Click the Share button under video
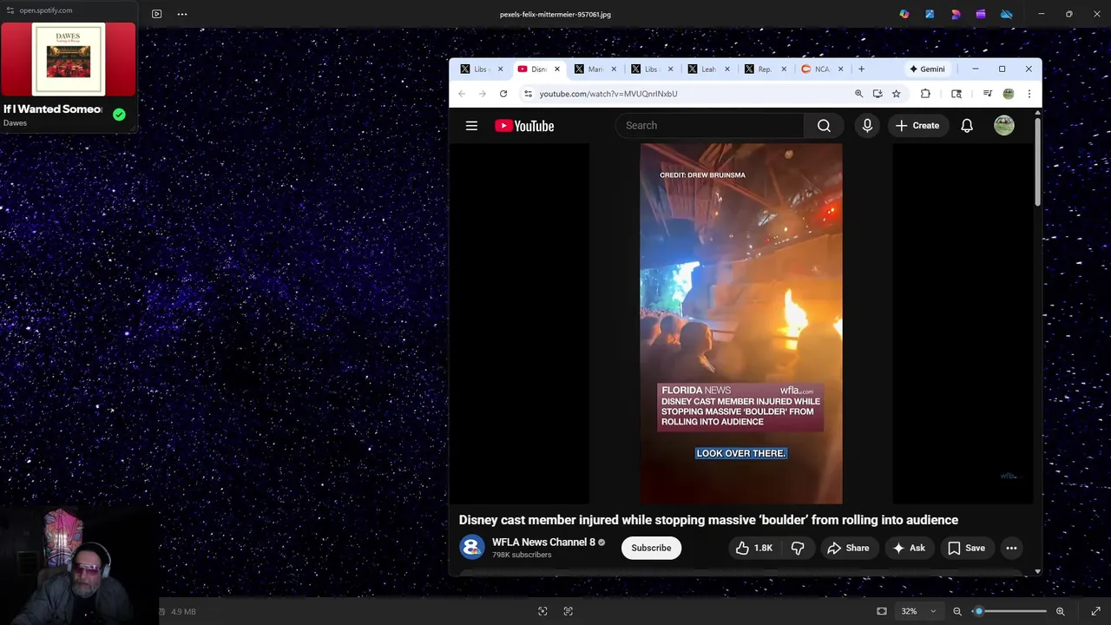 click(848, 548)
